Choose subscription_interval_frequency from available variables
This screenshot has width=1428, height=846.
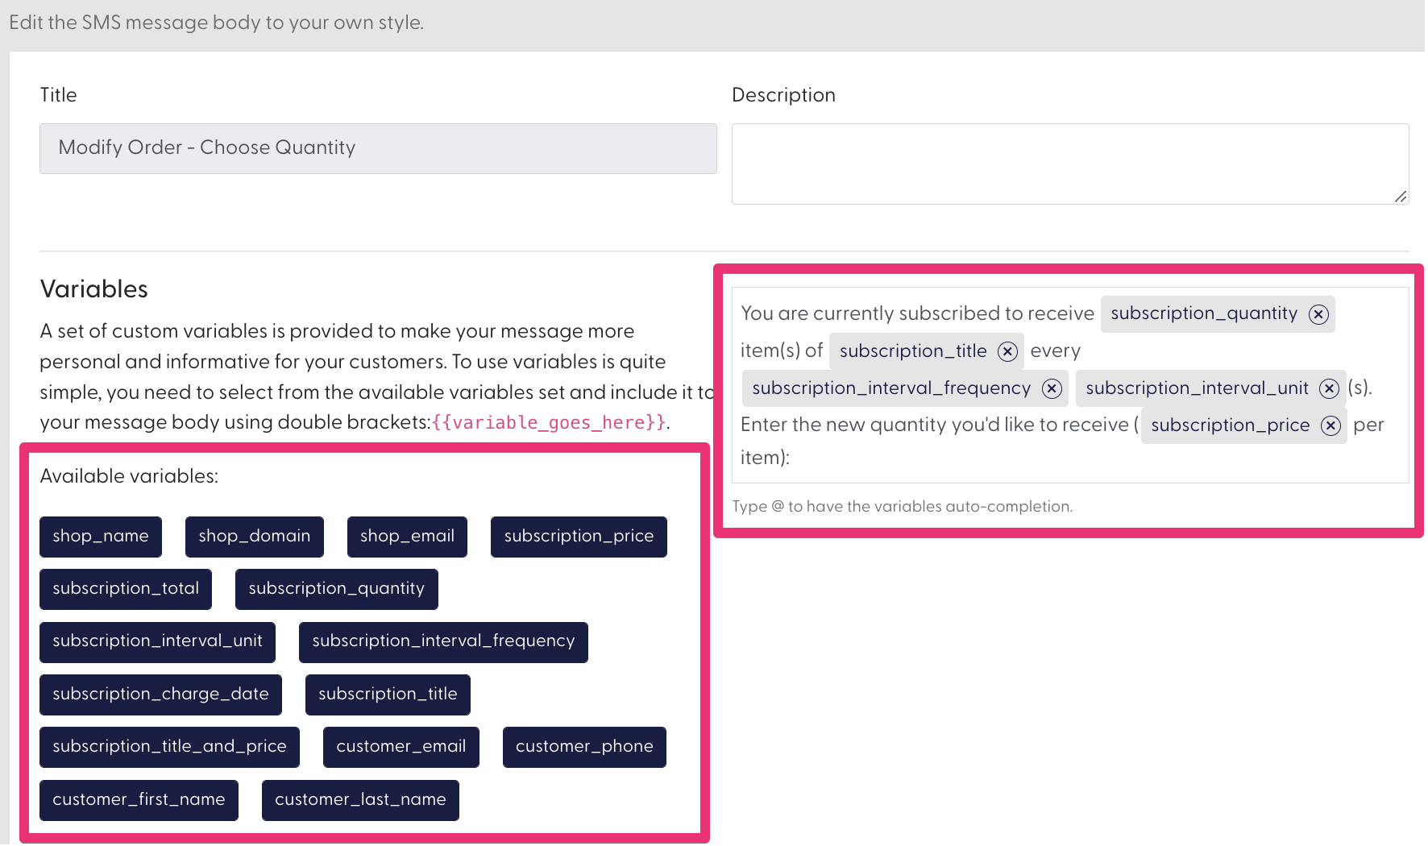pos(443,642)
